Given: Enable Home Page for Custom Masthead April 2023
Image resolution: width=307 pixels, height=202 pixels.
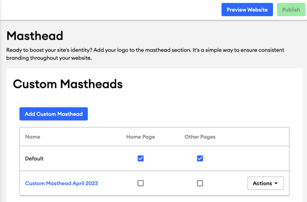Looking at the screenshot, I should (x=141, y=183).
